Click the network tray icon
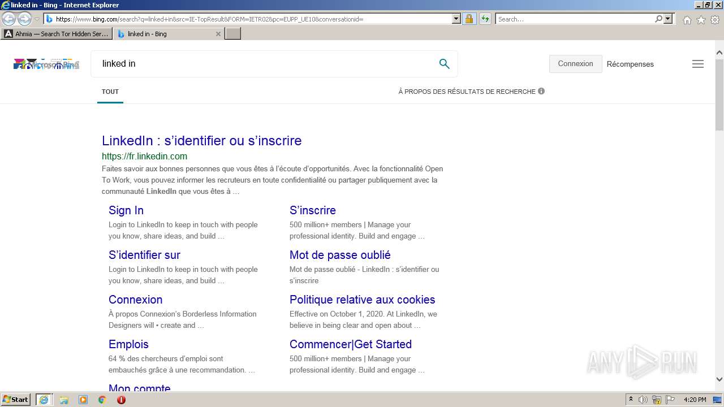The height and width of the screenshot is (407, 724). 657,400
